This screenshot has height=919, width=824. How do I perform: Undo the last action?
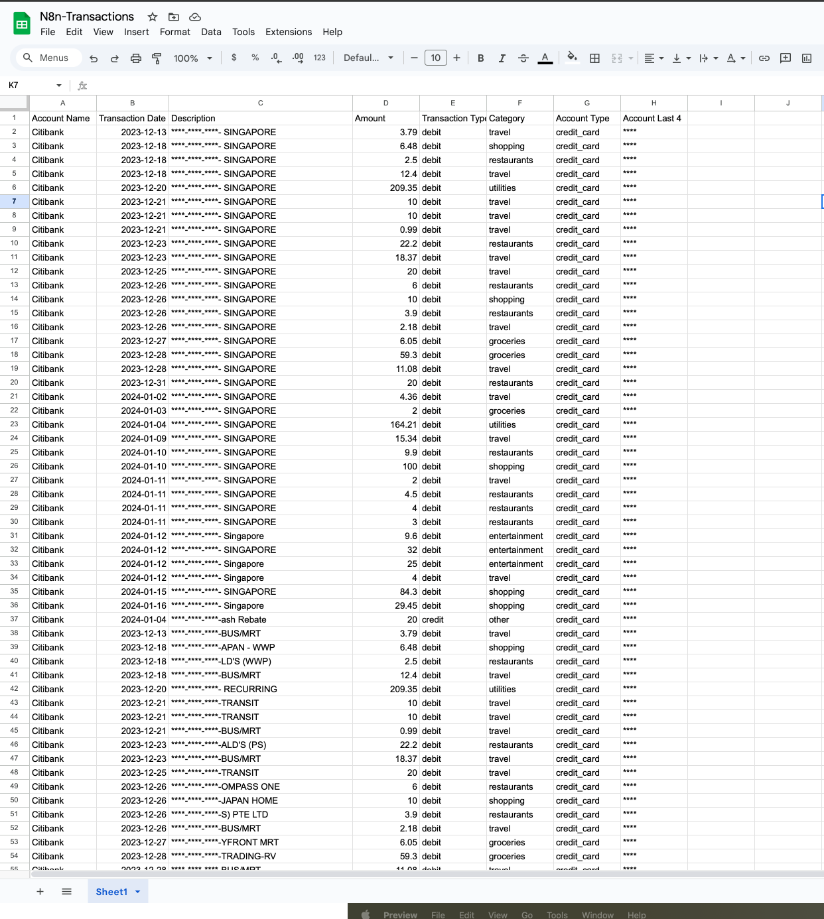(93, 58)
